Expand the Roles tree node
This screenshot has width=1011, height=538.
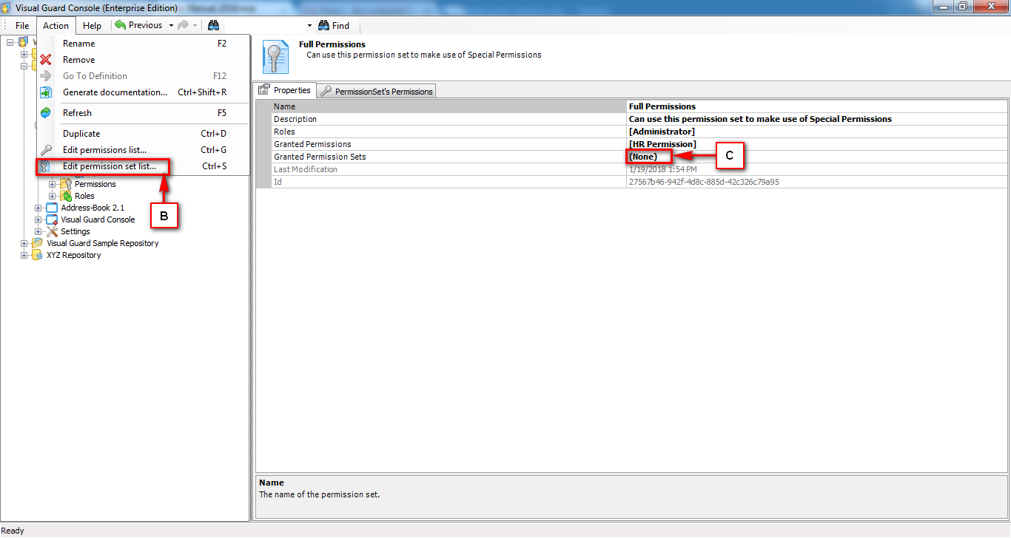click(53, 196)
